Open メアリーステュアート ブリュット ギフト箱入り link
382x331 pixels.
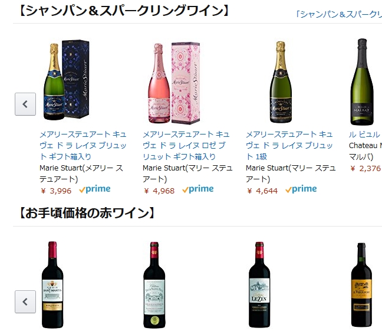point(83,145)
